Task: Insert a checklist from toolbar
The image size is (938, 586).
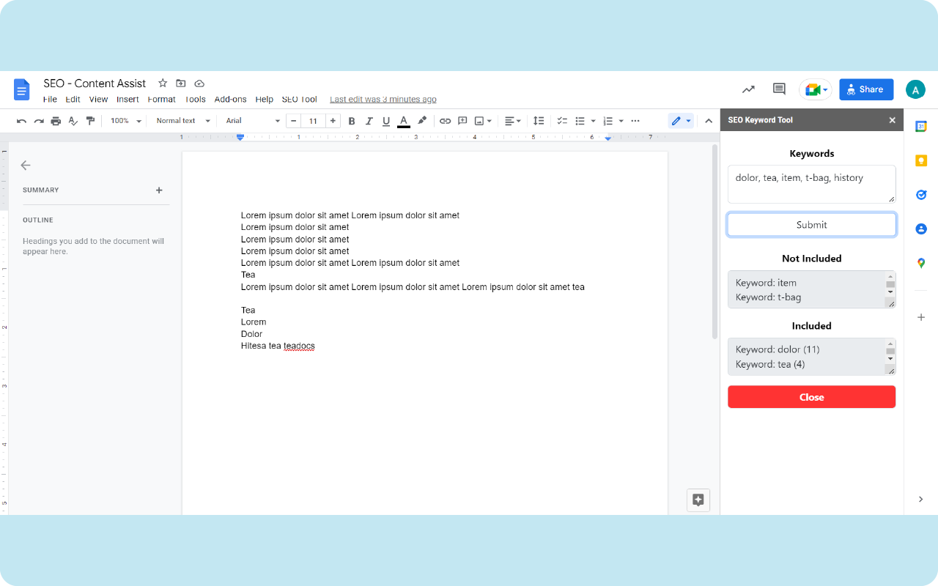Action: (562, 121)
